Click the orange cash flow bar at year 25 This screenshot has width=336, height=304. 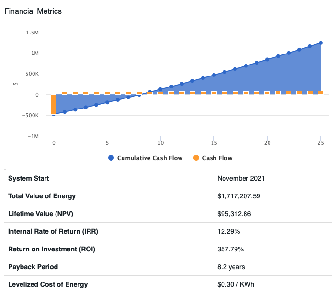click(x=320, y=93)
